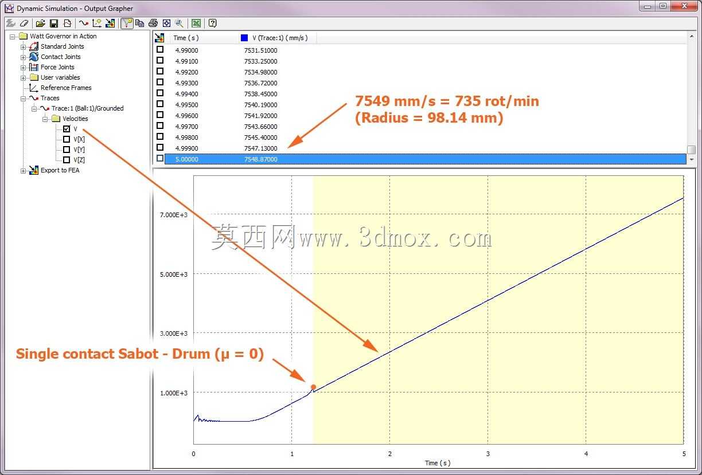
Task: Click the data table scrollbar thumb
Action: 691,150
